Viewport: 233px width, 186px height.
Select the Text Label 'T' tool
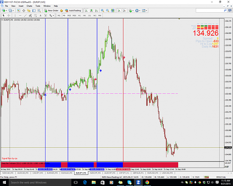pyautogui.click(x=45, y=15)
